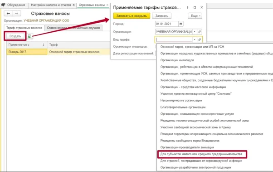Click the Создать button
The width and height of the screenshot is (273, 172).
pos(15,36)
